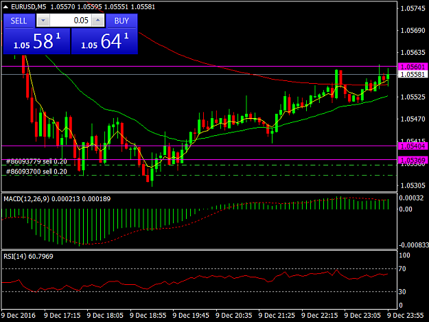Click time axis label 9 Dec 19:45

(191, 315)
